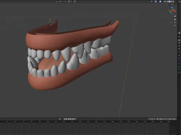Open the Modifiers wrench properties tab
This screenshot has width=181, height=135.
point(179,58)
